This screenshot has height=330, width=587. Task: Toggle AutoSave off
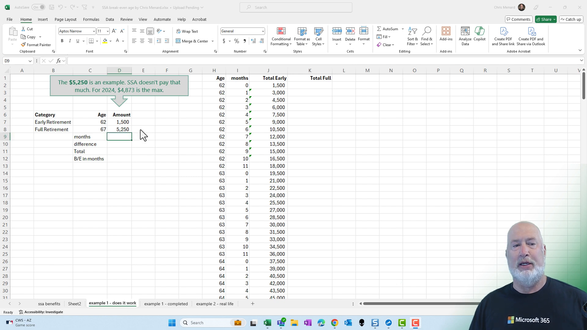(39, 7)
